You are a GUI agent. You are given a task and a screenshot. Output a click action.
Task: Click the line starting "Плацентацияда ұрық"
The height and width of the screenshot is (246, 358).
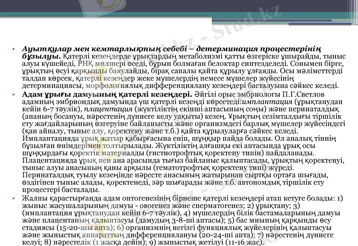[x=183, y=160]
